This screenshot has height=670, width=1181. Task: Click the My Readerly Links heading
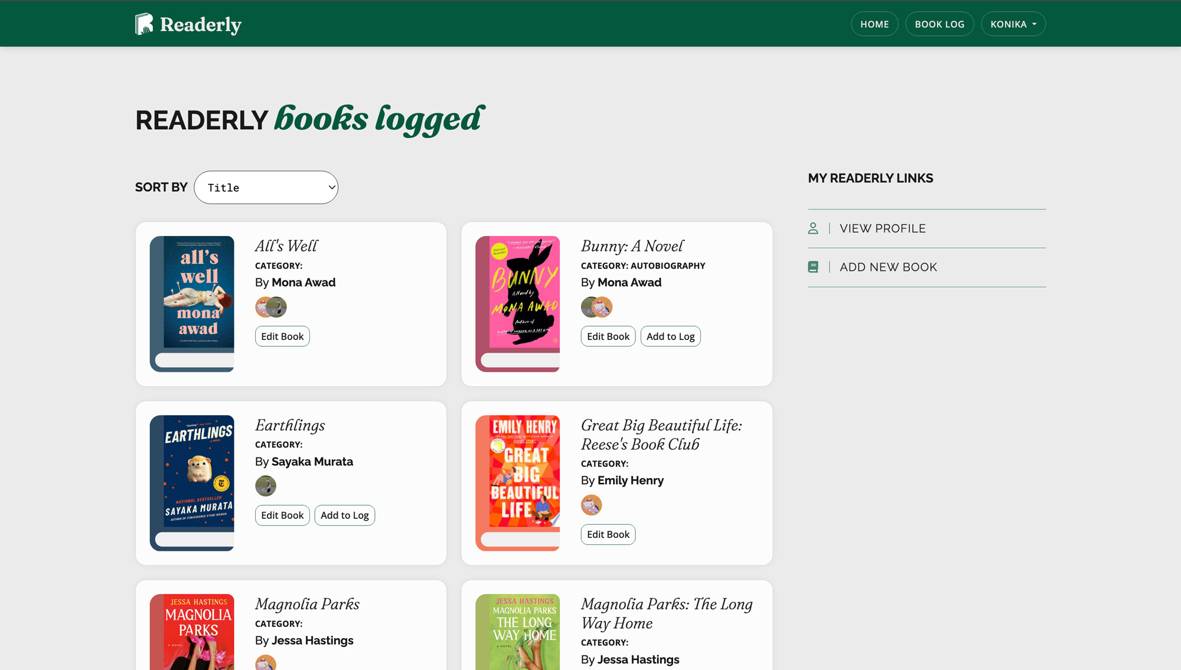(870, 178)
